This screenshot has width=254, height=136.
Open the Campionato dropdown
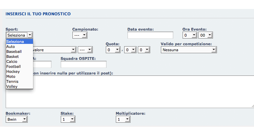coord(80,35)
